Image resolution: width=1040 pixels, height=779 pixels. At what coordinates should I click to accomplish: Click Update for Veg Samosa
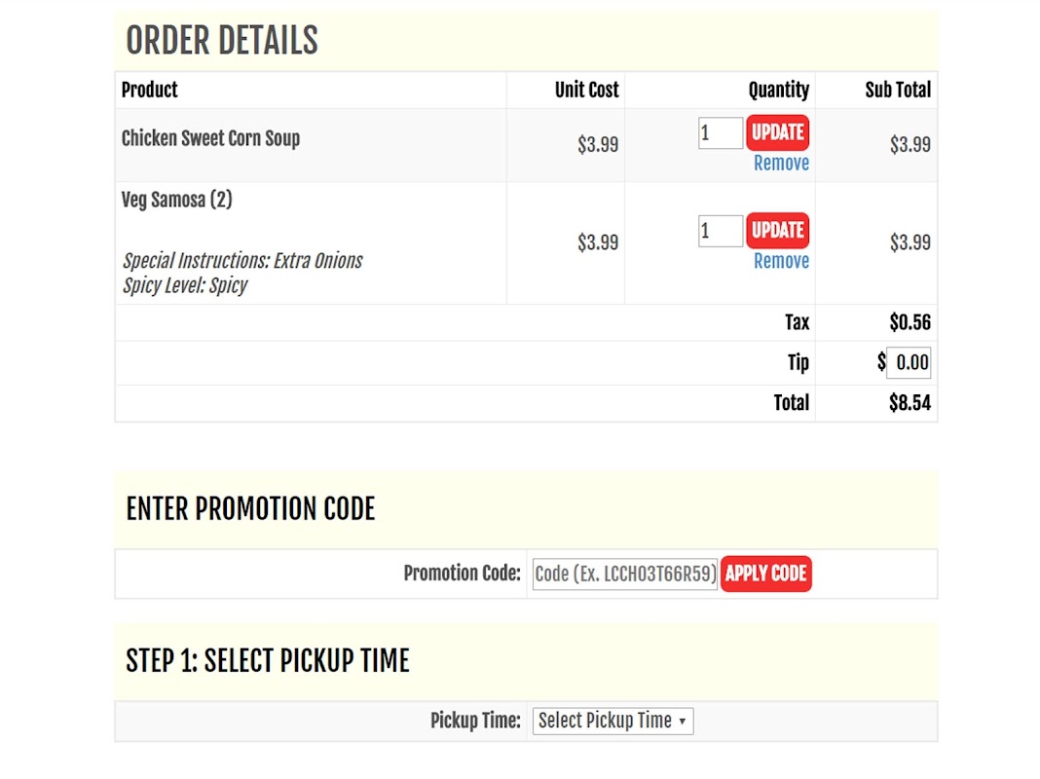point(777,231)
